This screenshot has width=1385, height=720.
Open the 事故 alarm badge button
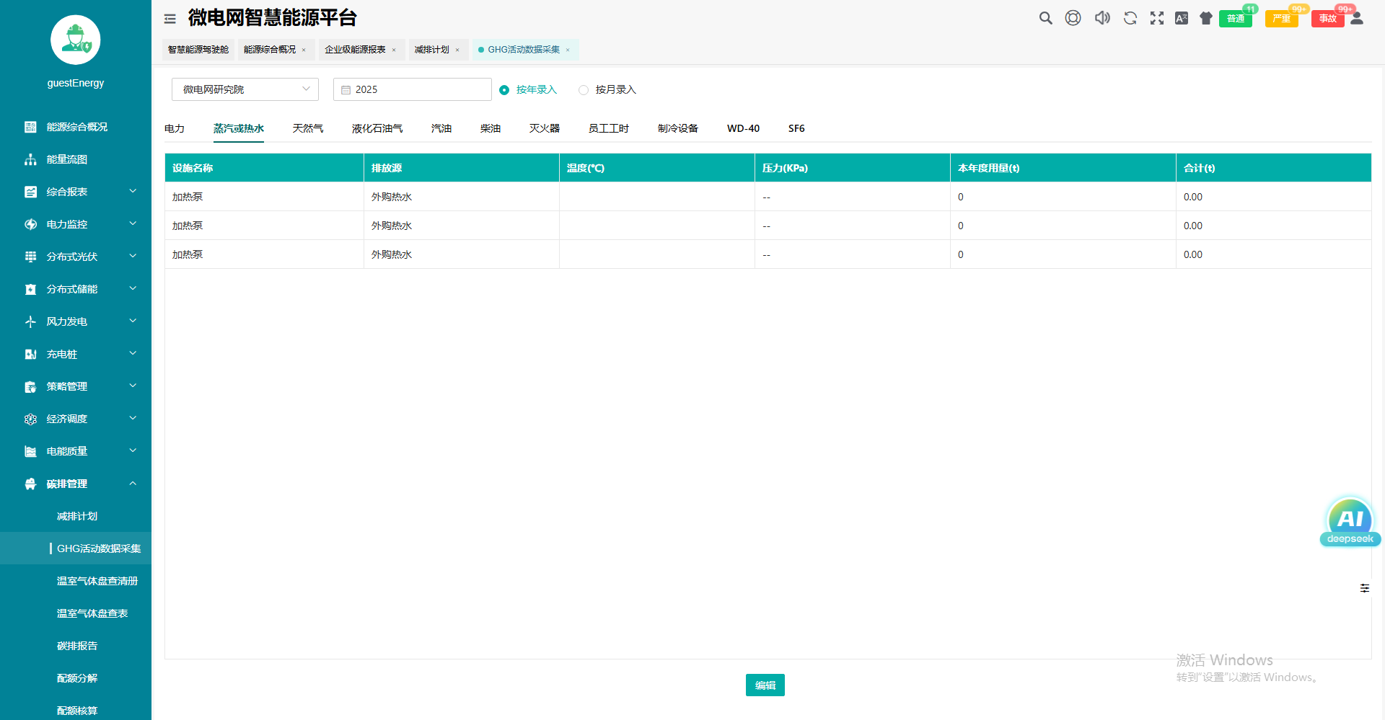[1327, 19]
